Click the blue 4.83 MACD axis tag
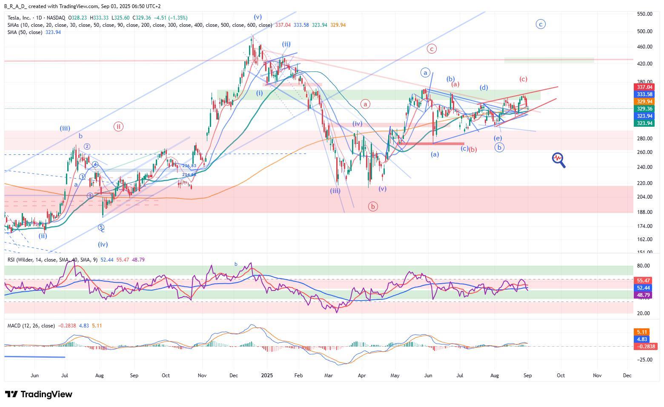 pos(642,339)
